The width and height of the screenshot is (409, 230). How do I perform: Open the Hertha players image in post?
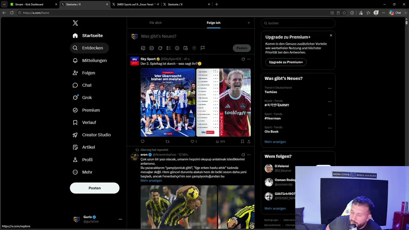pos(168,103)
